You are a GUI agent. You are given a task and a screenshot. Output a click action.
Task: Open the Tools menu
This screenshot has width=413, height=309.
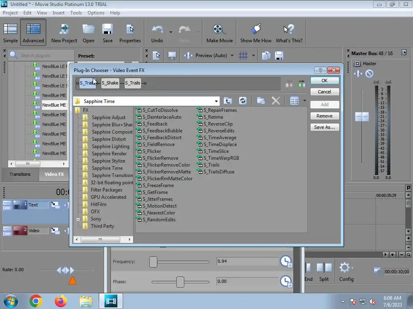(x=76, y=12)
